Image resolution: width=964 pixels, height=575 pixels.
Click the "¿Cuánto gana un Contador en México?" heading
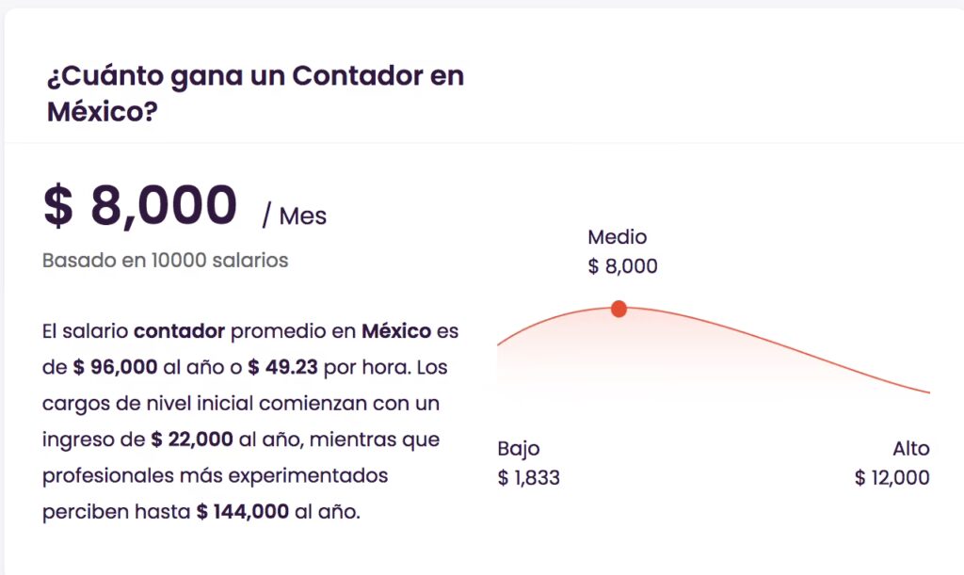point(255,93)
